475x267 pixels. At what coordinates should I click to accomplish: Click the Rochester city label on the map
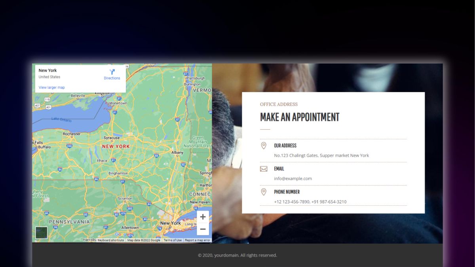click(x=72, y=134)
